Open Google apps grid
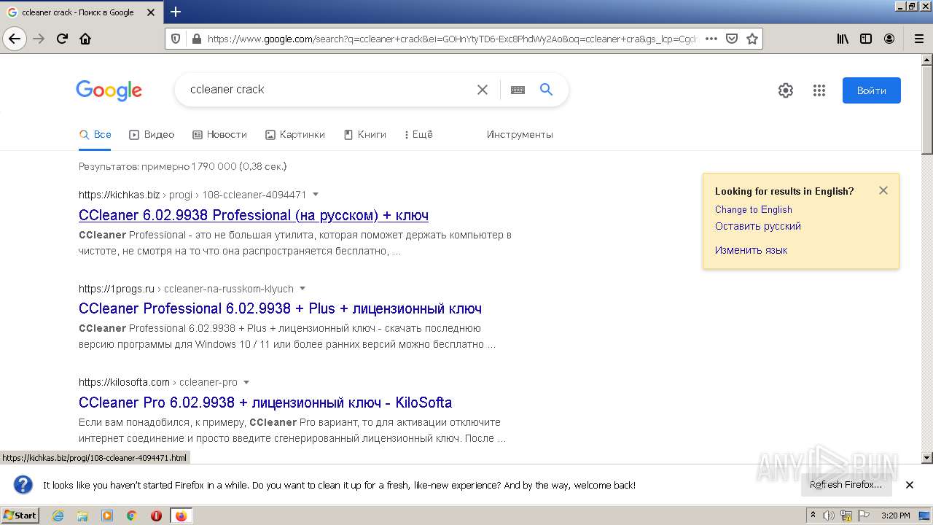The height and width of the screenshot is (525, 933). [819, 90]
